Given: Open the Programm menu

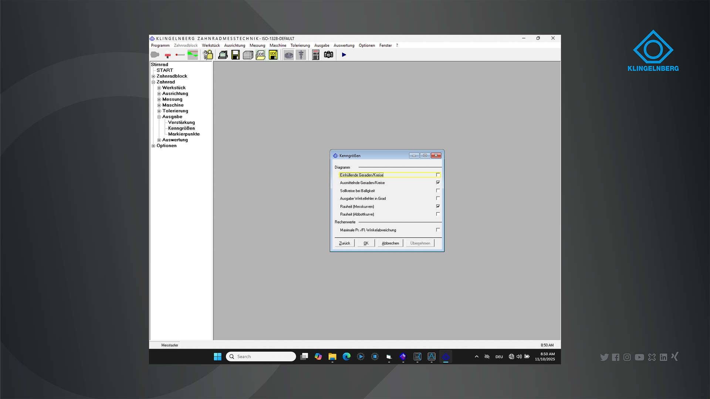Looking at the screenshot, I should pos(160,45).
